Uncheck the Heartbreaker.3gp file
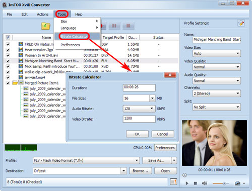This screenshot has width=252, height=191. (x=8, y=50)
